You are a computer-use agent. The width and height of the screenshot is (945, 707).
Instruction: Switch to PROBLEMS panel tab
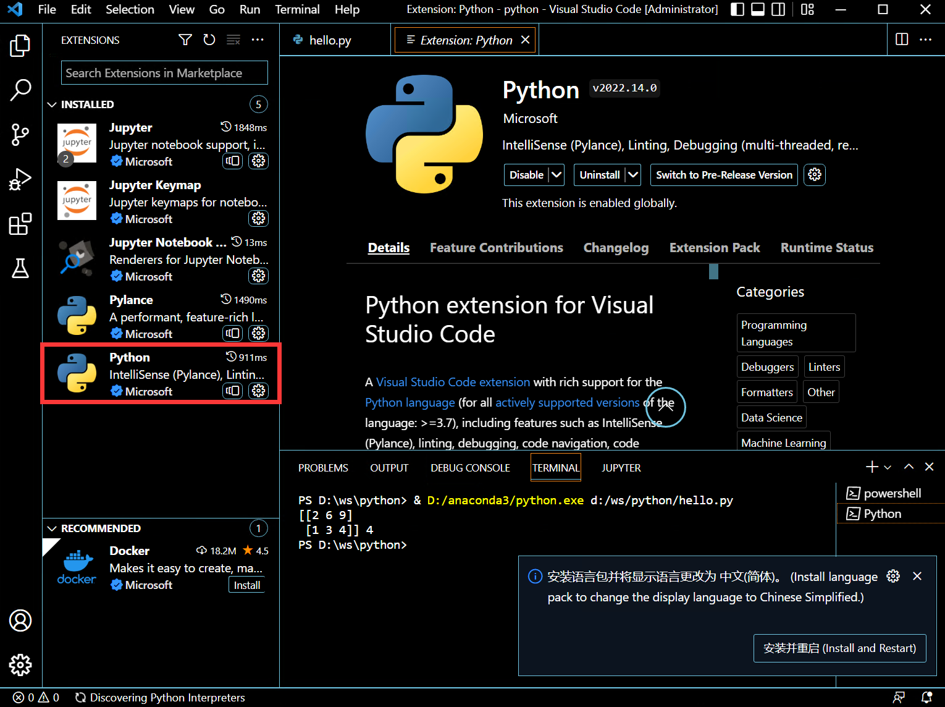tap(323, 468)
